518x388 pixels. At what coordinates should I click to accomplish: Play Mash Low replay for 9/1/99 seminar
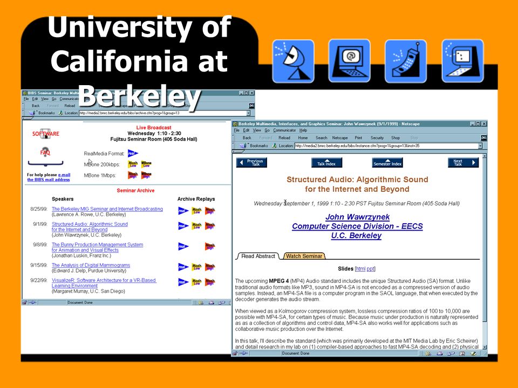tap(196, 226)
